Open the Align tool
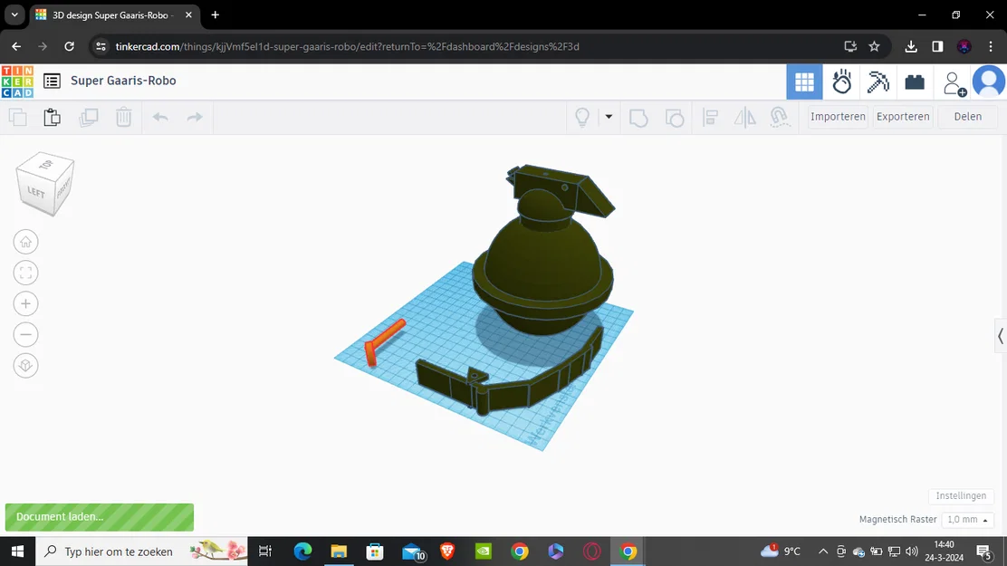This screenshot has height=566, width=1007. 710,117
